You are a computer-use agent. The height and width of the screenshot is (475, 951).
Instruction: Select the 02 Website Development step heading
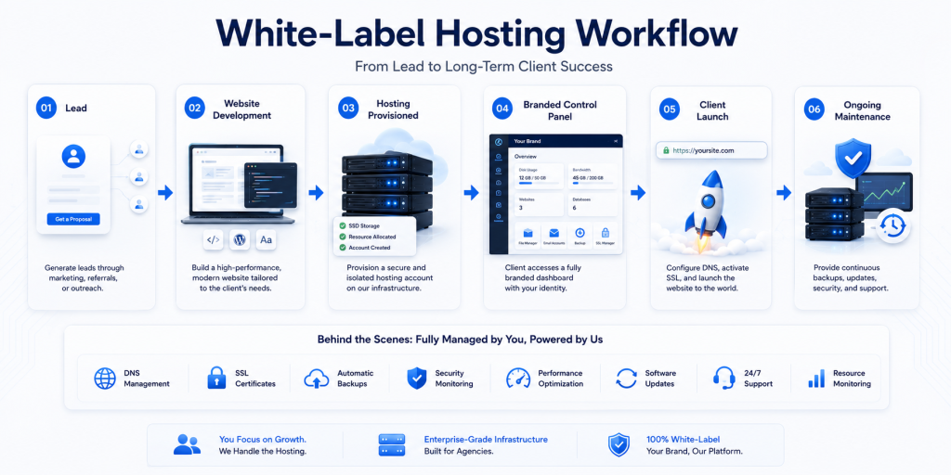pos(228,109)
